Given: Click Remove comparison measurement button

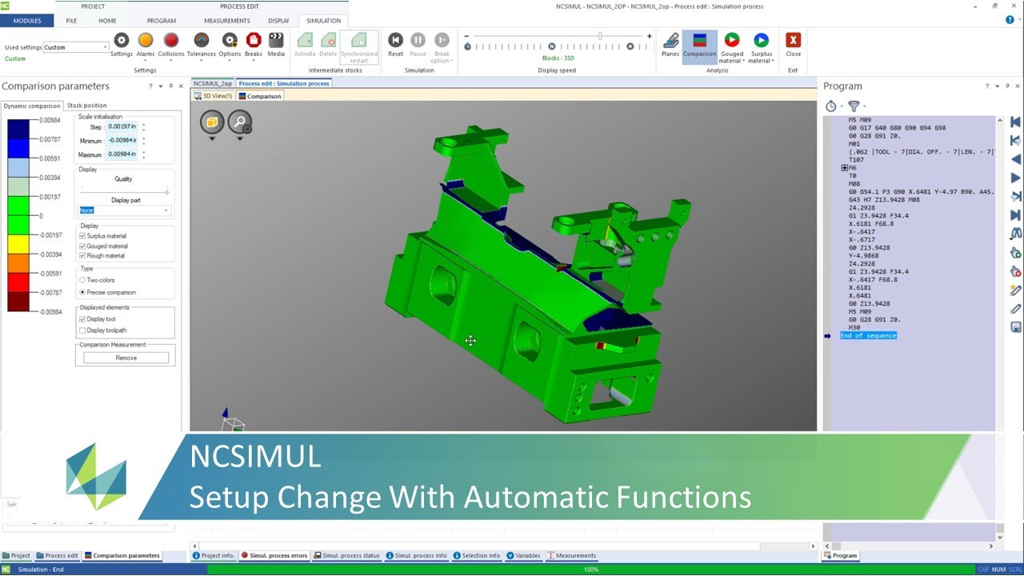Looking at the screenshot, I should [126, 358].
